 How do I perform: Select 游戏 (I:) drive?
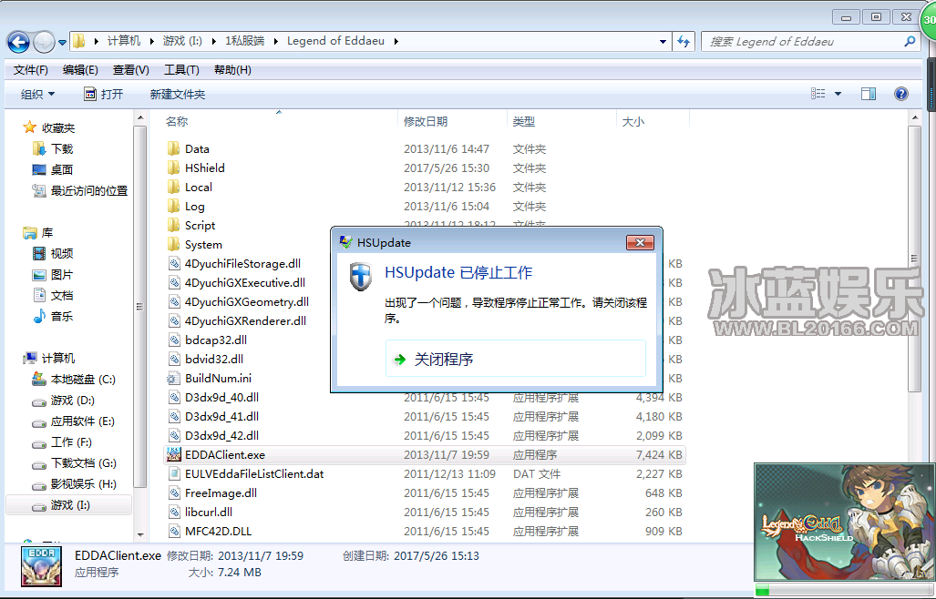[68, 505]
